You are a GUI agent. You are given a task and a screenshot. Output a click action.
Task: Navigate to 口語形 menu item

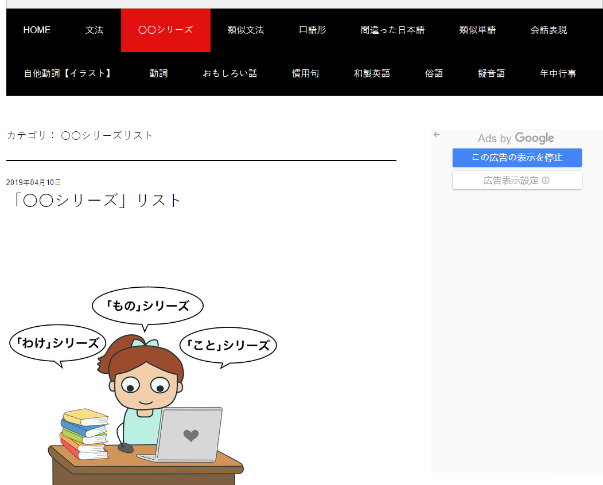click(x=312, y=30)
